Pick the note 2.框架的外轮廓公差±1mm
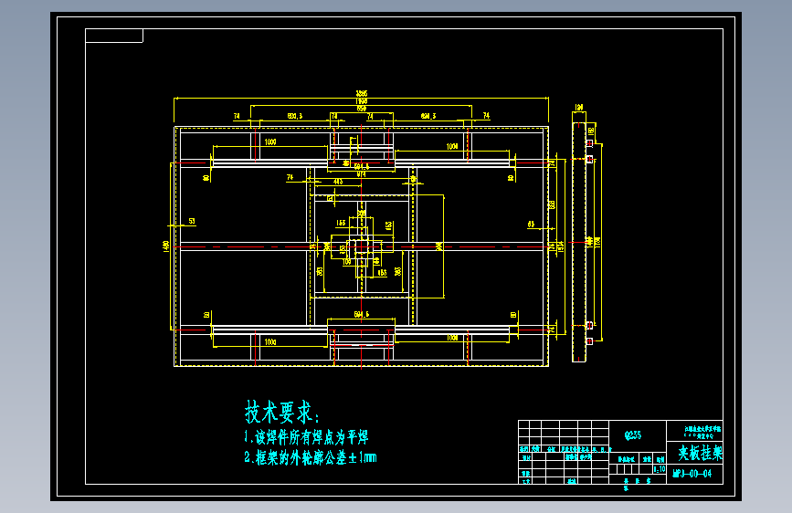This screenshot has width=792, height=513. pyautogui.click(x=311, y=457)
